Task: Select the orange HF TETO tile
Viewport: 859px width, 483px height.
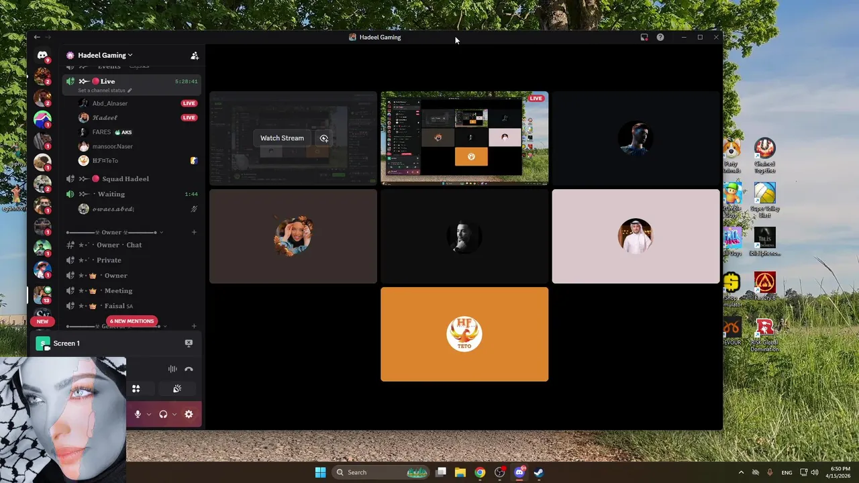Action: click(x=464, y=334)
